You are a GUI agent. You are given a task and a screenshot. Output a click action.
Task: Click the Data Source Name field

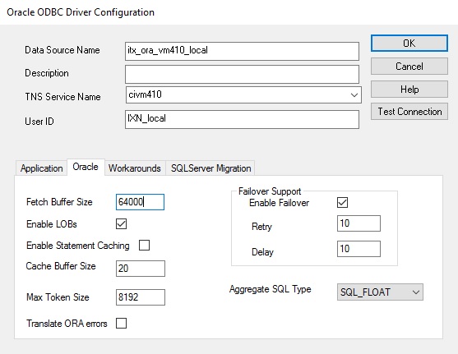pyautogui.click(x=242, y=51)
